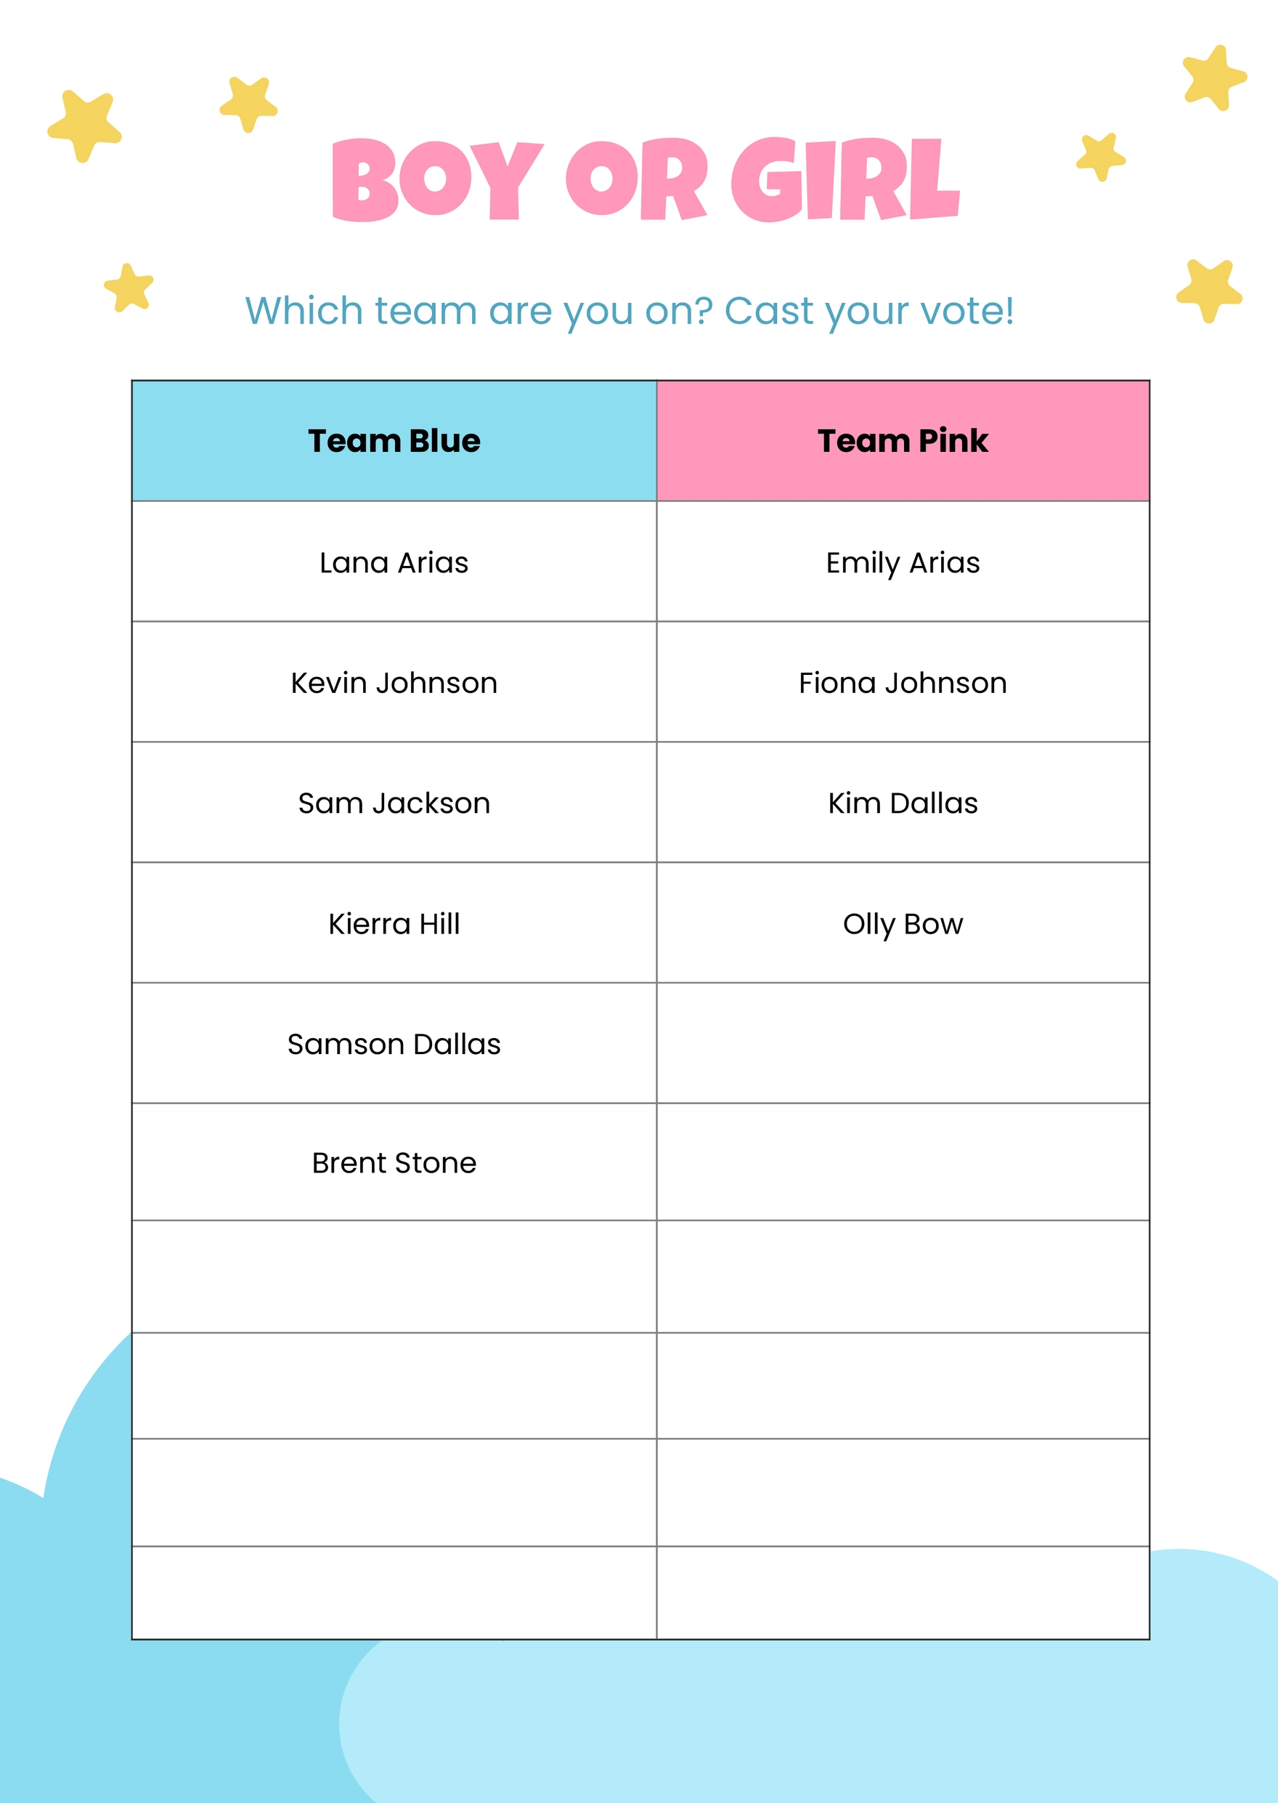The image size is (1278, 1803).
Task: Click the last empty Team Pink row
Action: [x=903, y=1593]
